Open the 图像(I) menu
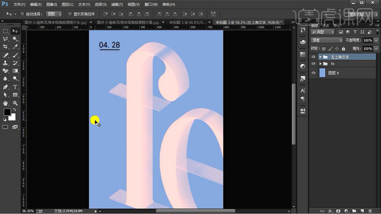 click(x=52, y=4)
